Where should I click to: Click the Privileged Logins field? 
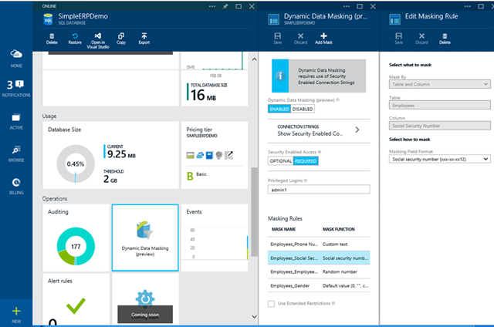point(319,190)
